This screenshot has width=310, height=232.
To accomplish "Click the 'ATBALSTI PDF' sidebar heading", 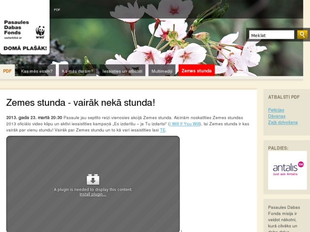I will pyautogui.click(x=284, y=97).
